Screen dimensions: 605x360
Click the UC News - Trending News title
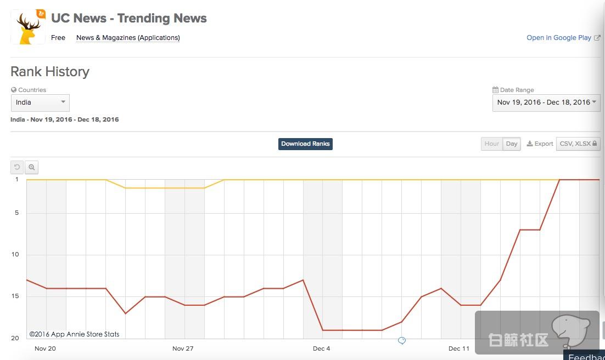point(129,18)
